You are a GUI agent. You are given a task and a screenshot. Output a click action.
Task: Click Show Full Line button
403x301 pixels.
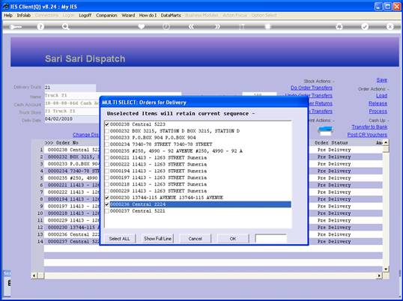[x=157, y=239]
